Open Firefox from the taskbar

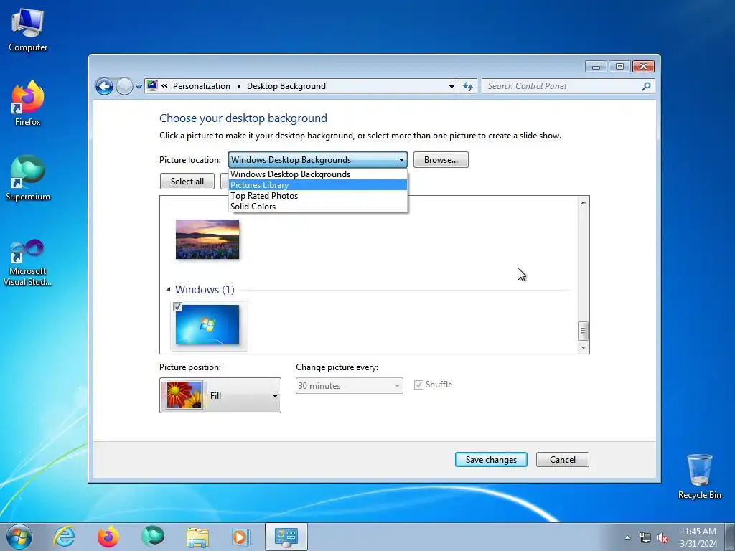108,537
